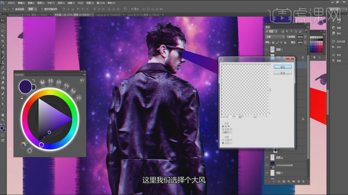Open 文件(F) menu
This screenshot has width=348, height=195.
(x=11, y=3)
